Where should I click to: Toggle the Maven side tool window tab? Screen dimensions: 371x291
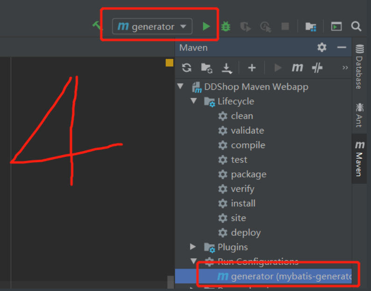(359, 159)
